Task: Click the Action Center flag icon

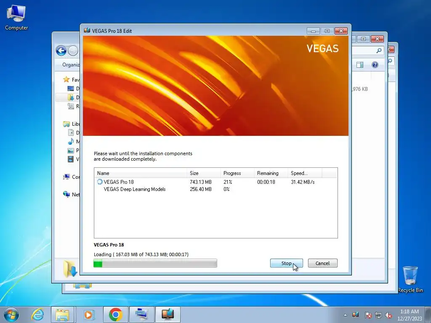Action: [x=368, y=315]
